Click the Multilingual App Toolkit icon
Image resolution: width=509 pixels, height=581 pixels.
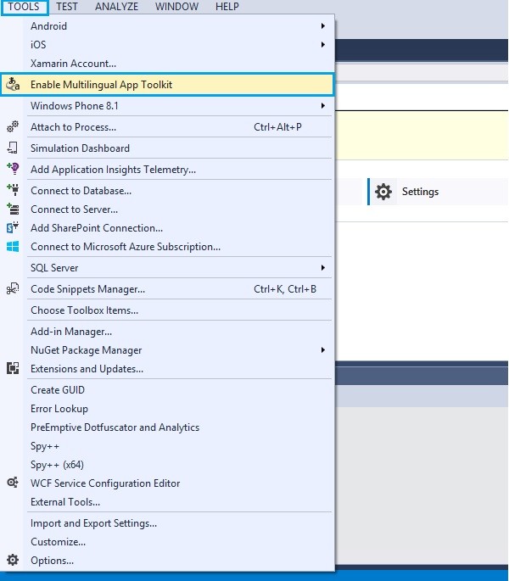pos(13,84)
